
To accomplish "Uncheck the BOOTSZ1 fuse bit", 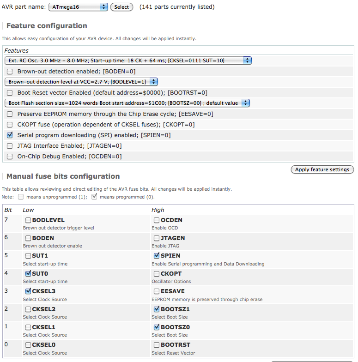I will 157,309.
